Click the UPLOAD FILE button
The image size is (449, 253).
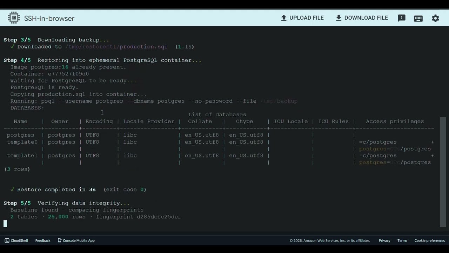coord(302,18)
